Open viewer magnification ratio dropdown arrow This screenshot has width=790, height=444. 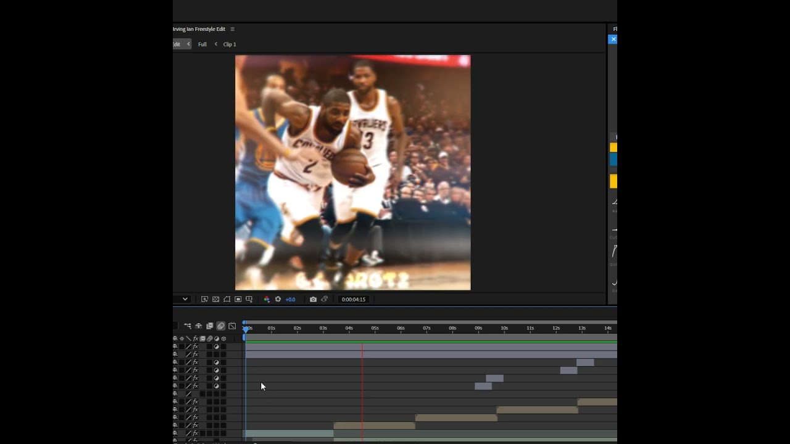tap(185, 299)
